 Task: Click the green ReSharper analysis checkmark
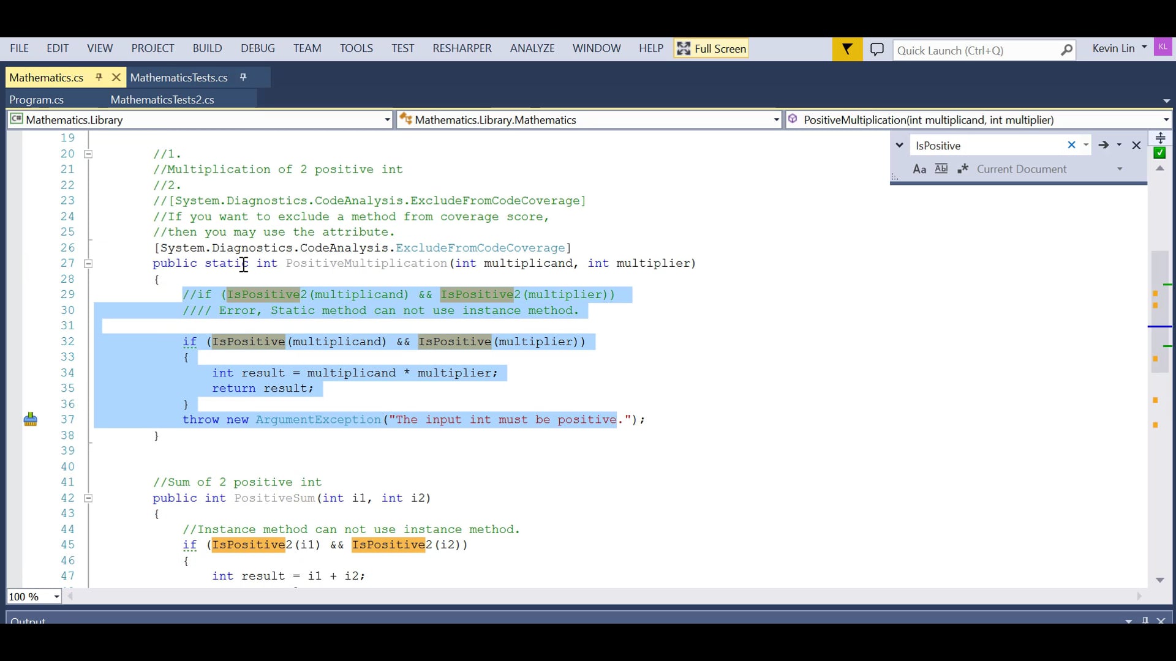1159,153
